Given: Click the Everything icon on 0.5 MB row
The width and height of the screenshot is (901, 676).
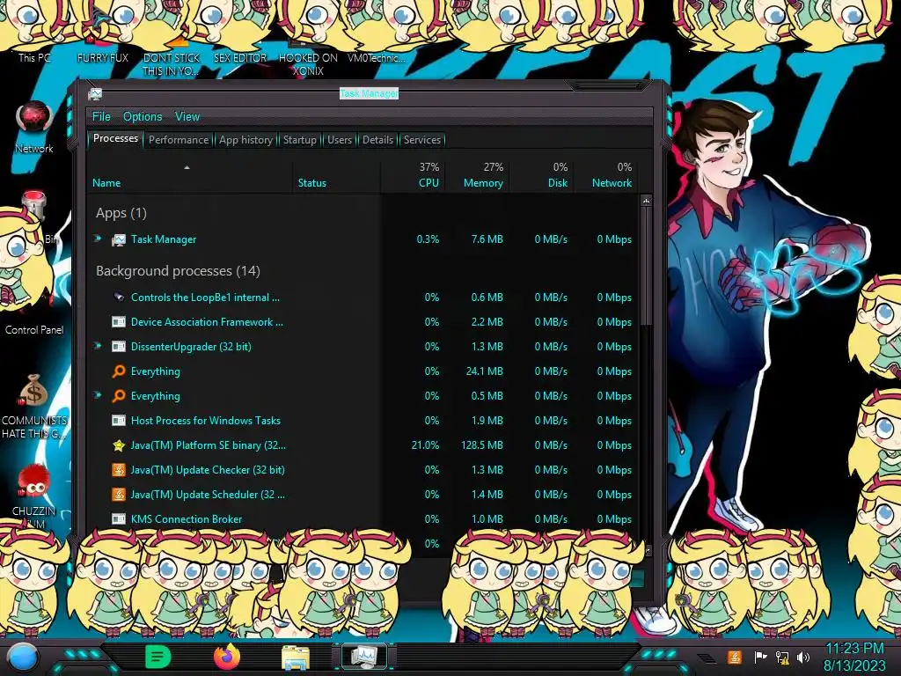Looking at the screenshot, I should 119,396.
